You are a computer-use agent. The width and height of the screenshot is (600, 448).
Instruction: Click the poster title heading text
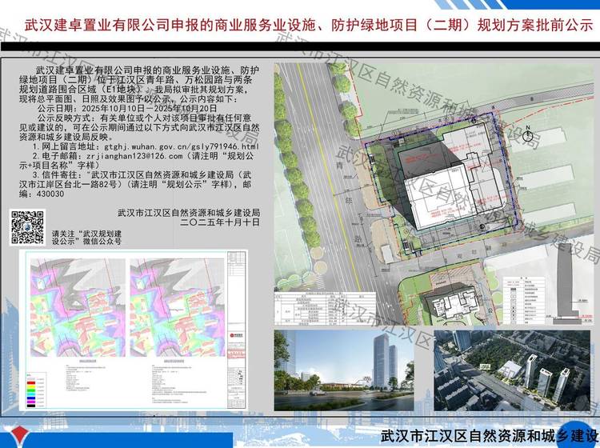tap(299, 26)
